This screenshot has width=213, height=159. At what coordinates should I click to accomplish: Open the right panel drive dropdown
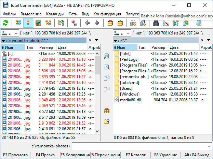122,33
